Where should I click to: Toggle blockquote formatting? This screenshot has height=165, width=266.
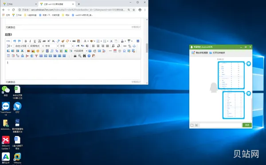pyautogui.click(x=74, y=41)
